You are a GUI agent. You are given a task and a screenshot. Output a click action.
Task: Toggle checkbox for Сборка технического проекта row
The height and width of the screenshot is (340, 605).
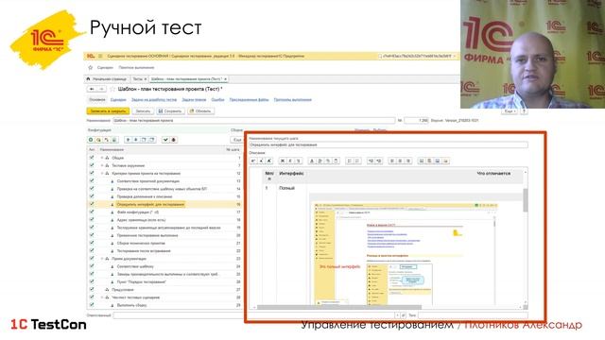tap(92, 244)
